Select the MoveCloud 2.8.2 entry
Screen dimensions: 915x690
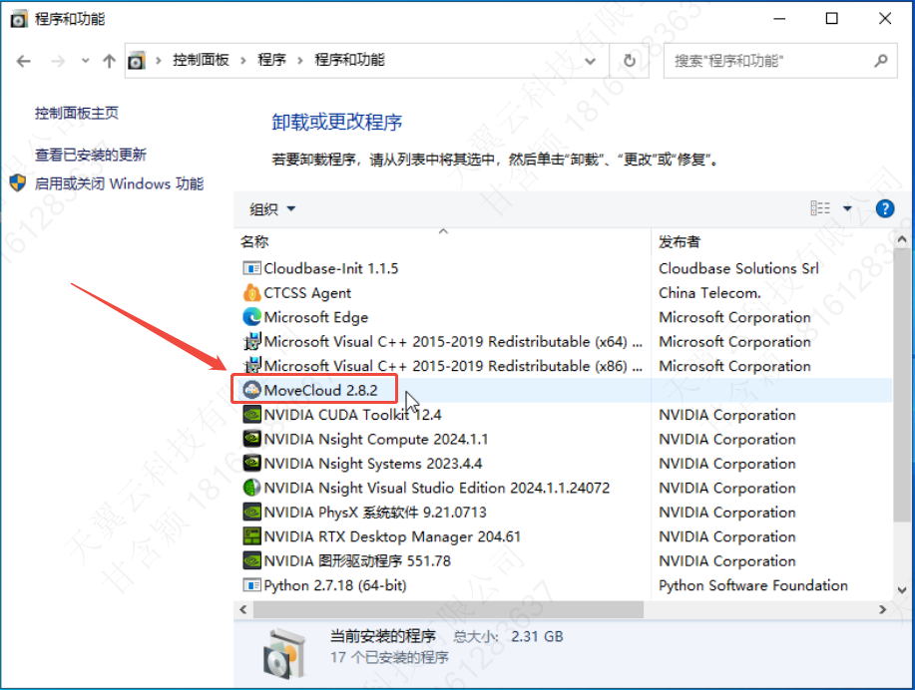tap(564, 390)
